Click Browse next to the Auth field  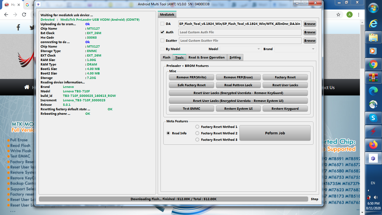[x=310, y=32]
